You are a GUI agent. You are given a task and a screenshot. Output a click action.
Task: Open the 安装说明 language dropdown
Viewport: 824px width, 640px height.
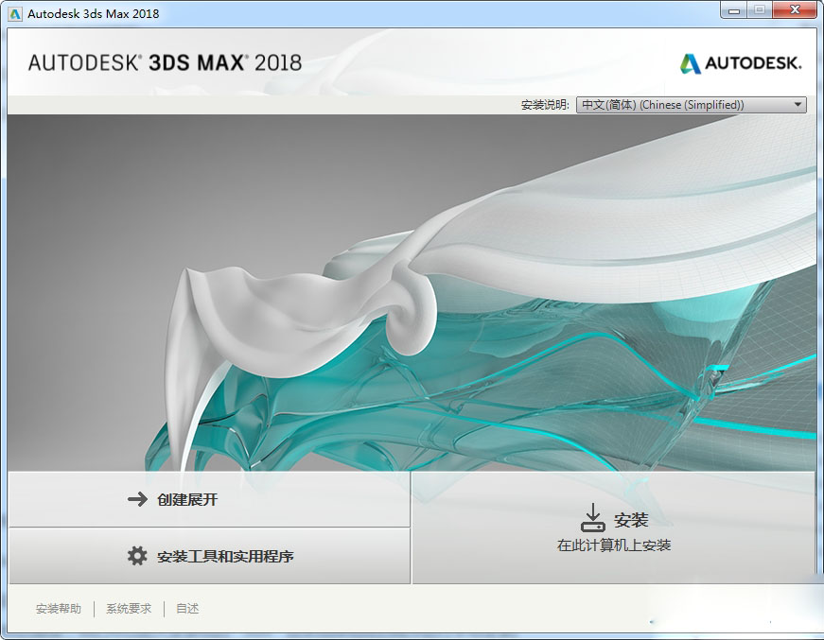691,105
